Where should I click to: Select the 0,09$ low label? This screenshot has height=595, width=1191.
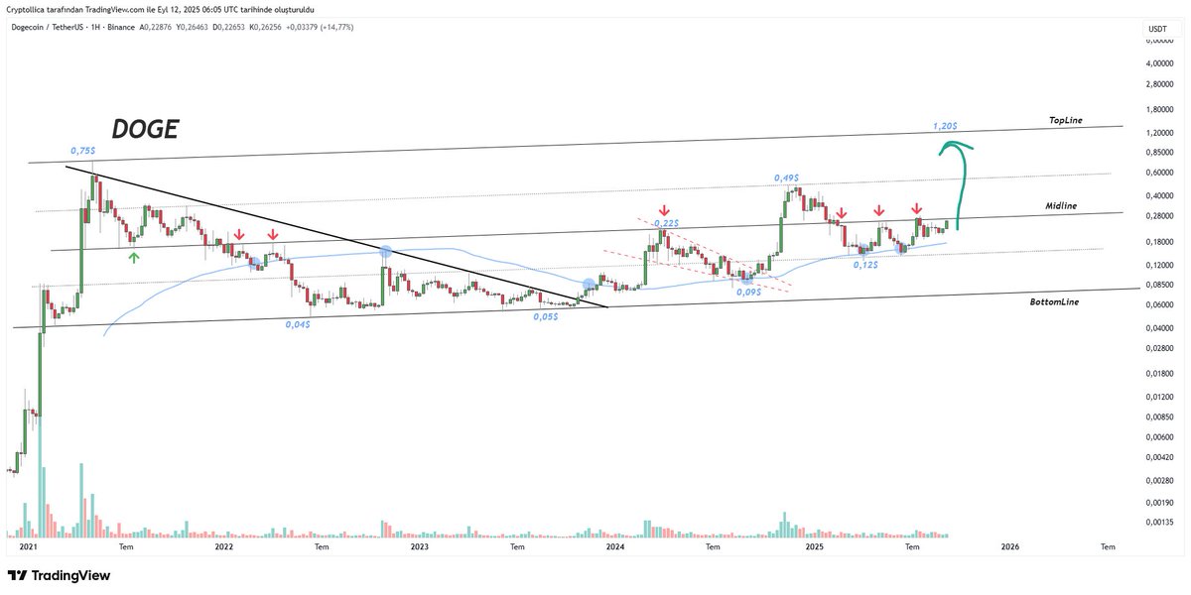[746, 292]
